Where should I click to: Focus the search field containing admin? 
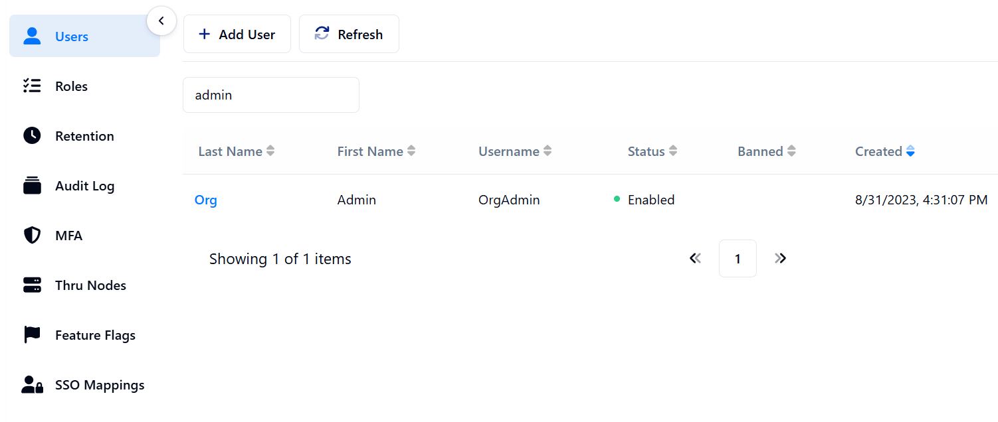(x=270, y=95)
